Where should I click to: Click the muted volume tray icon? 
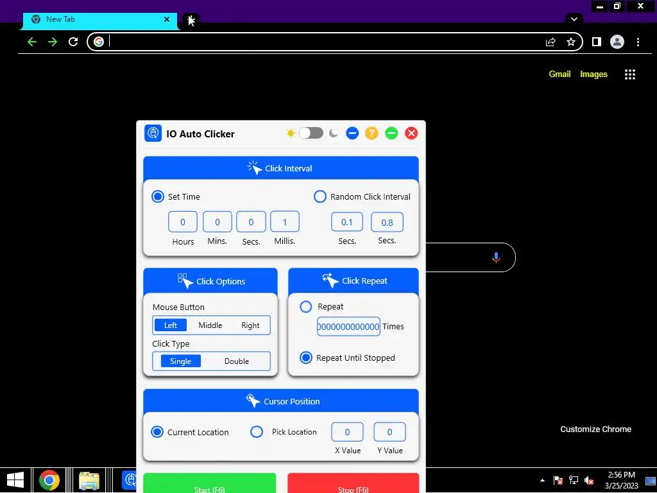pyautogui.click(x=589, y=480)
